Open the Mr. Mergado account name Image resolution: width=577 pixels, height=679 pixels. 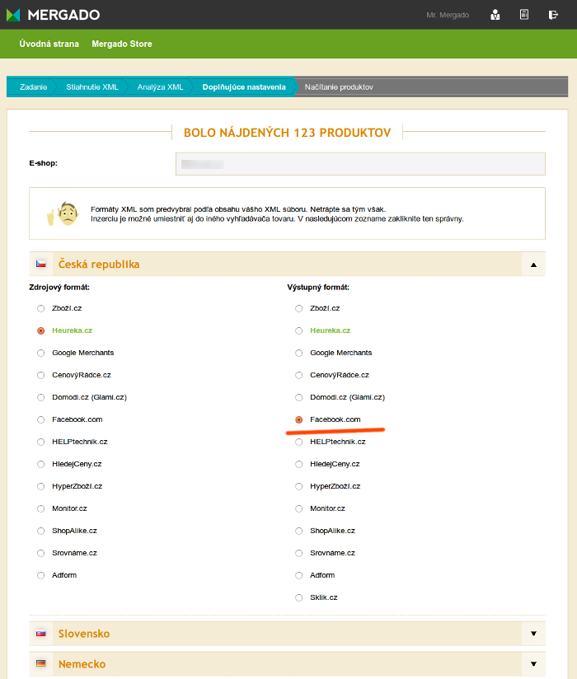click(x=448, y=15)
